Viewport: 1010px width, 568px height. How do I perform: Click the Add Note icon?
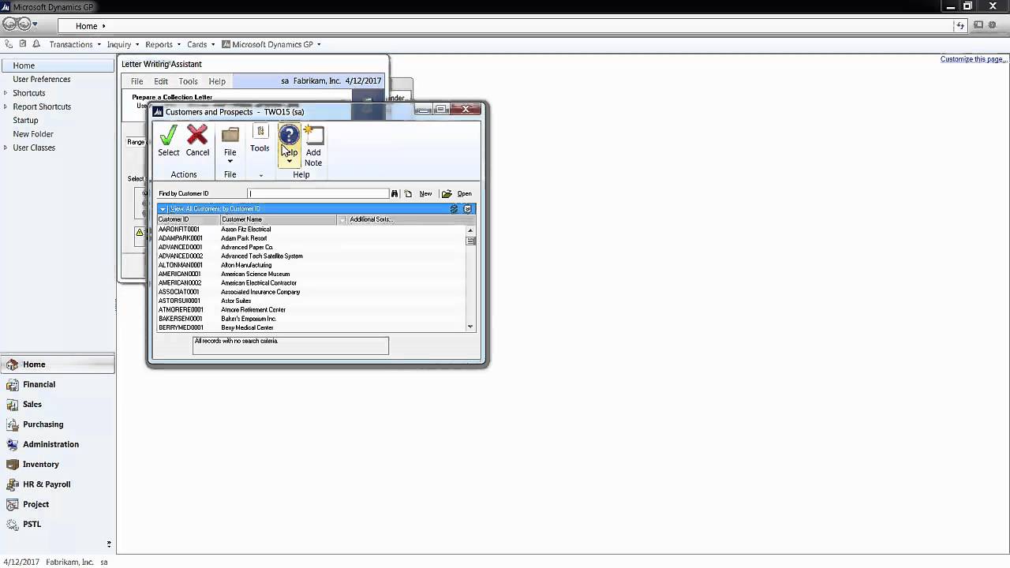click(x=313, y=135)
